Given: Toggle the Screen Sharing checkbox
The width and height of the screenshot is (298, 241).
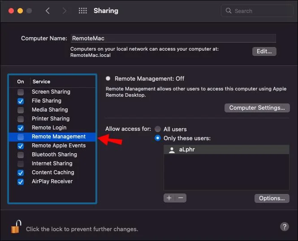Looking at the screenshot, I should (21, 92).
